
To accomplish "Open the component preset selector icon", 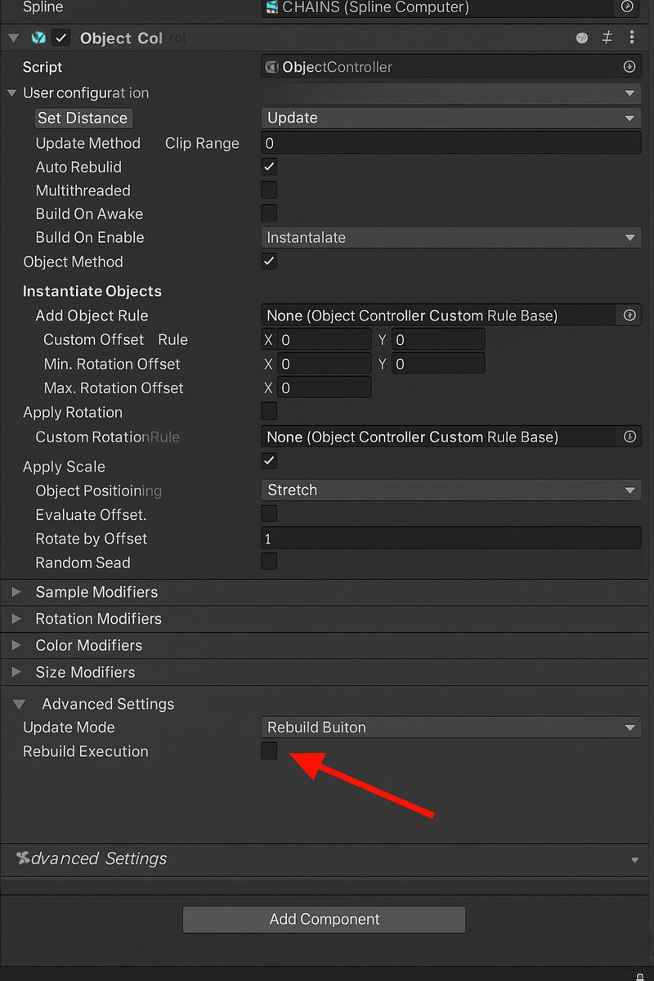I will tap(607, 38).
